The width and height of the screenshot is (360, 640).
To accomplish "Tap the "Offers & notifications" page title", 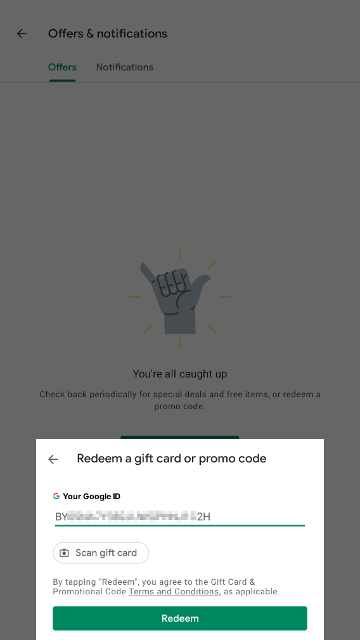I will 108,34.
